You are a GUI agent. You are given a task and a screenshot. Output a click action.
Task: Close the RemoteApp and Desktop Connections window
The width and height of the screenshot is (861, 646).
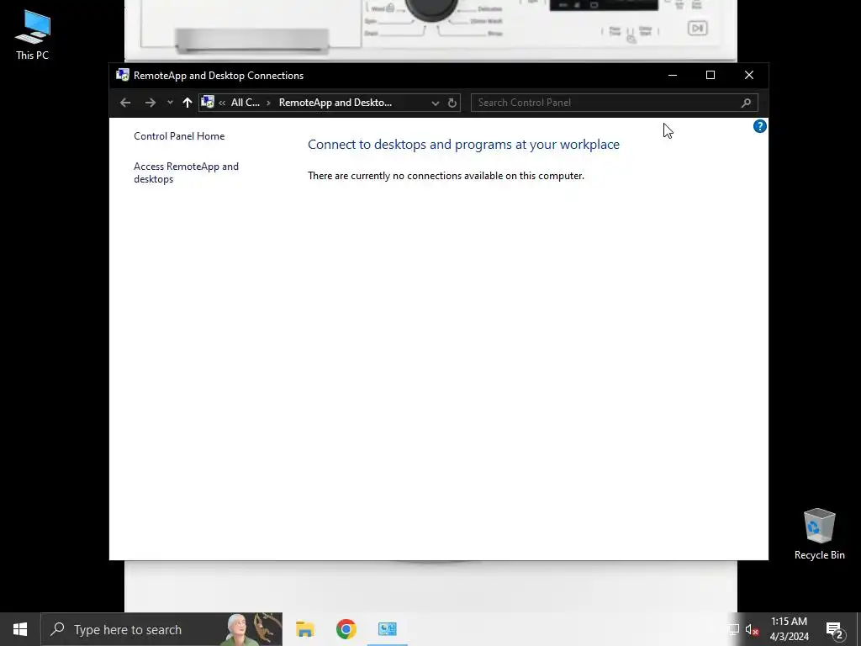749,75
